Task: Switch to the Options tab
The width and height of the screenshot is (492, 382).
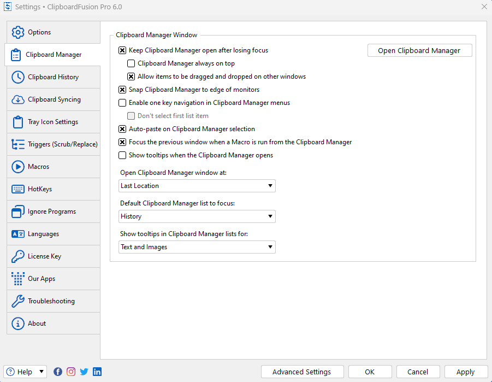Action: 54,32
